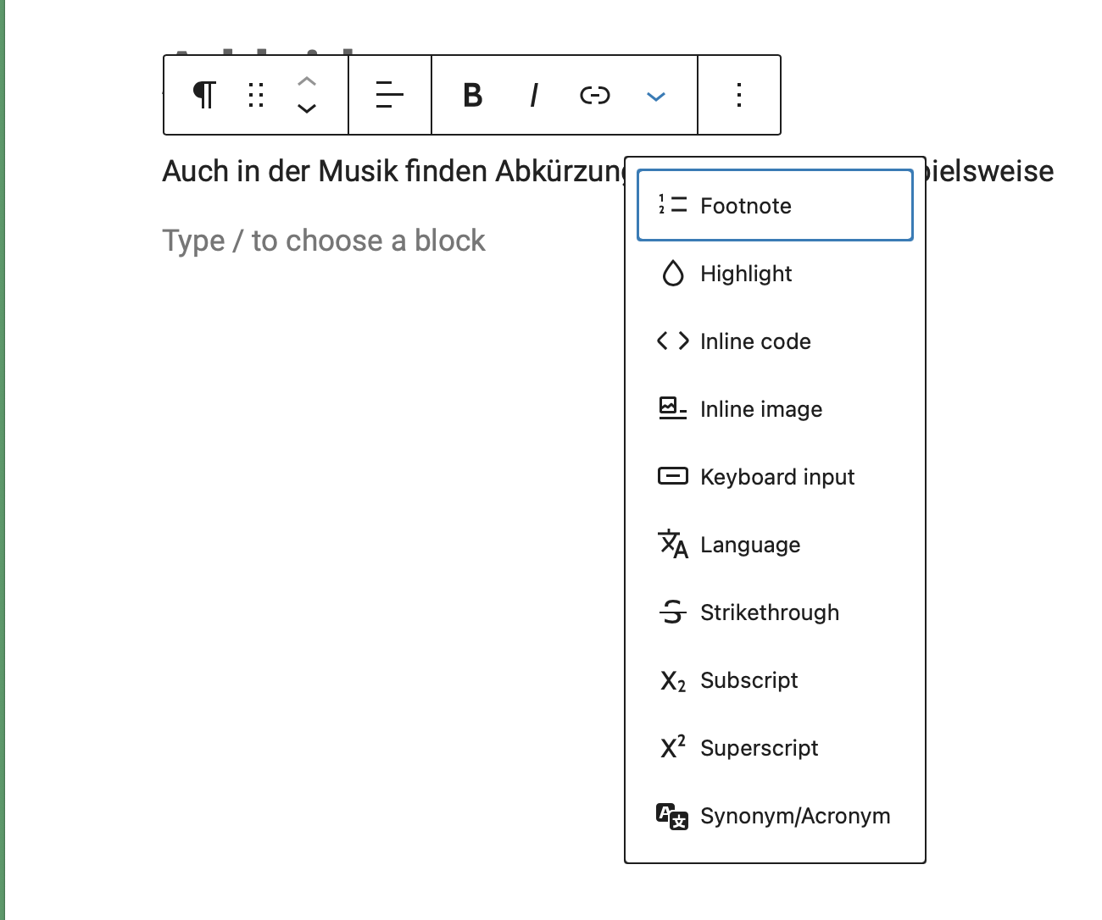The image size is (1102, 920).
Task: Click the paragraph block type icon
Action: [x=204, y=95]
